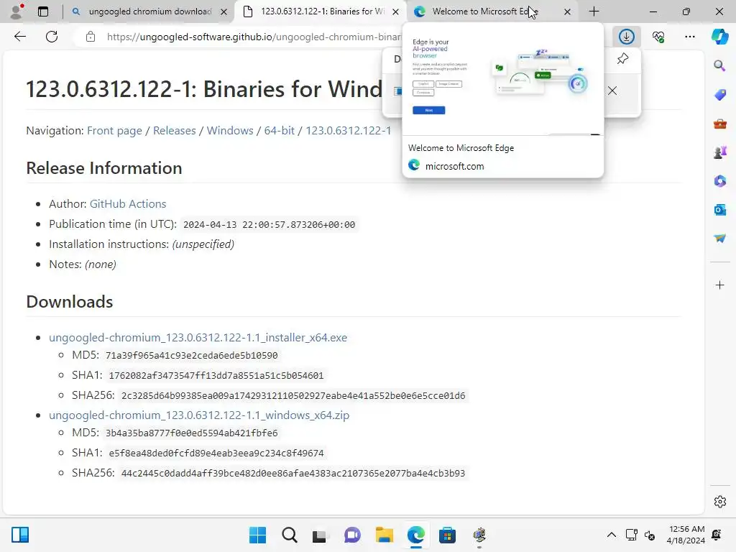The width and height of the screenshot is (736, 552).
Task: Switch to Welcome to Microsoft Edge tab
Action: point(493,11)
